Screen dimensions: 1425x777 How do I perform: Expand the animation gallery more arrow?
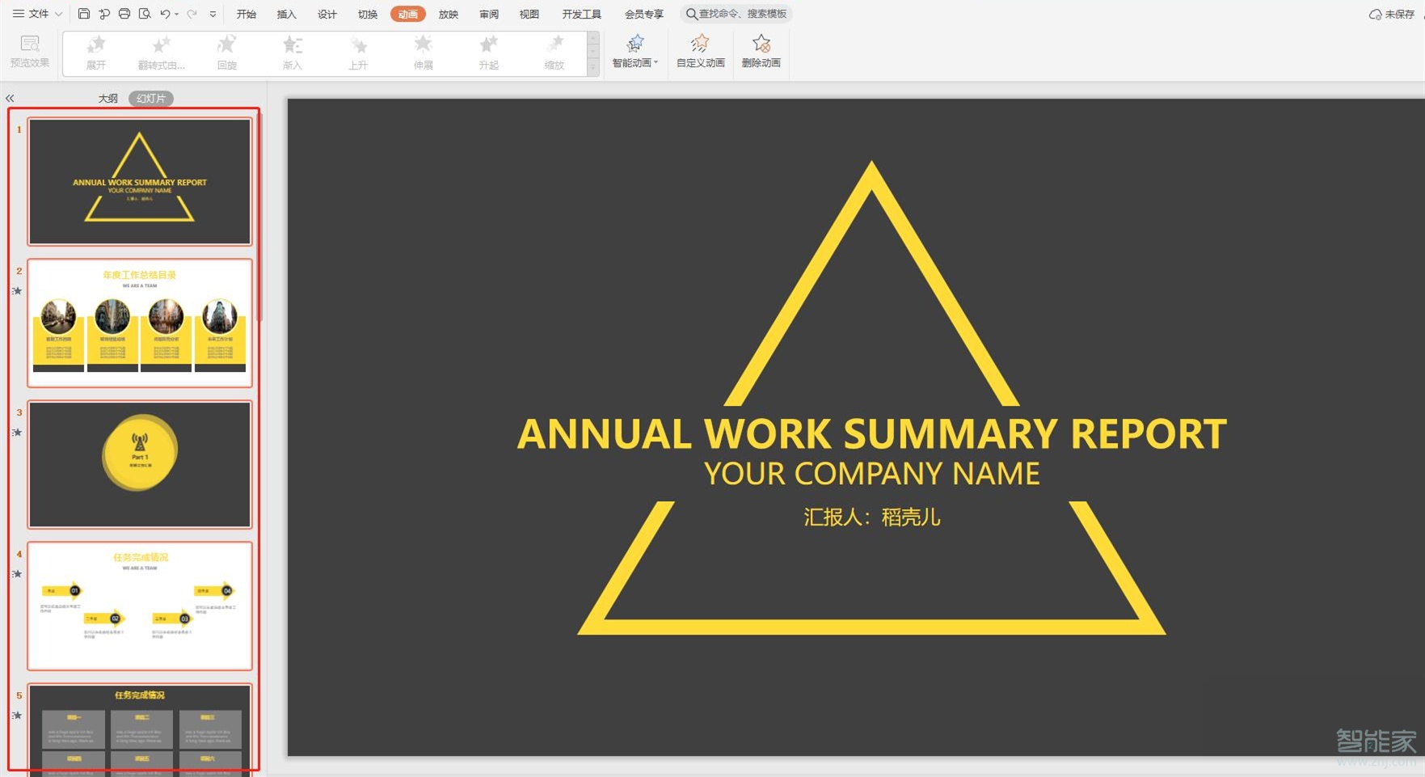[593, 70]
